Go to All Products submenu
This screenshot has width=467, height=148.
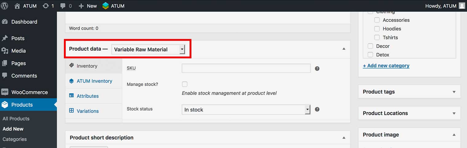pyautogui.click(x=16, y=119)
